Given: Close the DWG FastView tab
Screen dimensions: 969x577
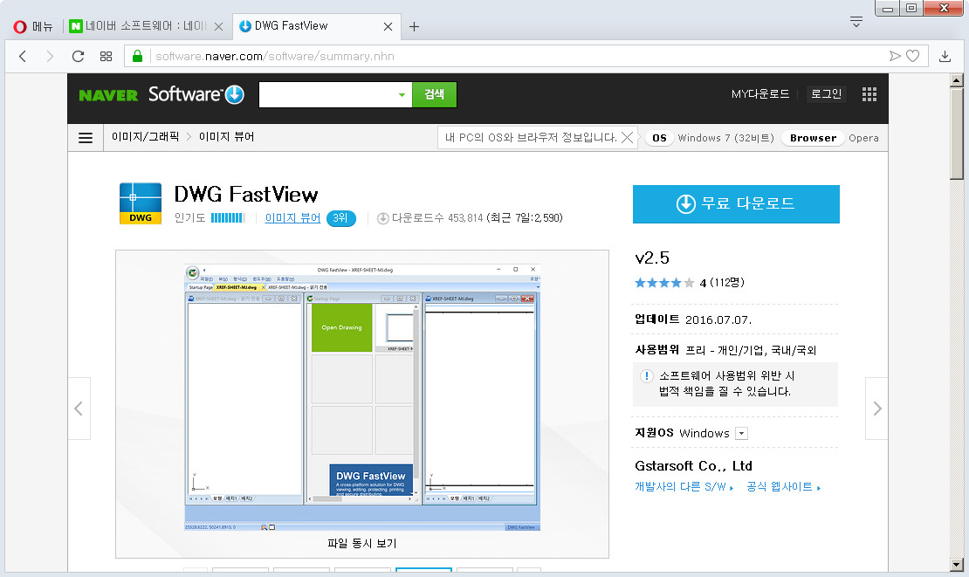Looking at the screenshot, I should click(x=388, y=26).
